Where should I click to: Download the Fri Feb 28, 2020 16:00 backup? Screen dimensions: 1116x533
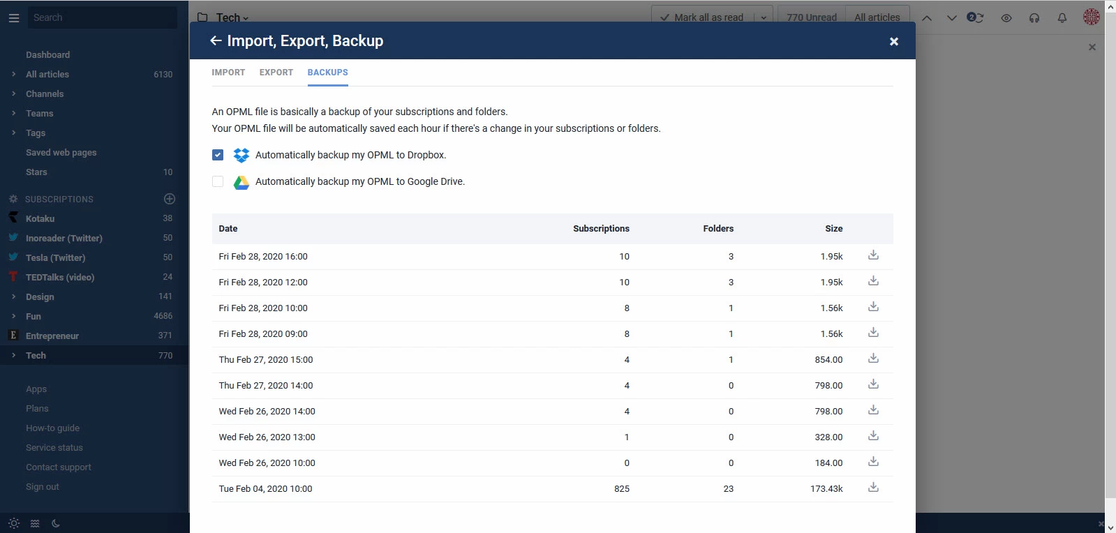tap(873, 255)
